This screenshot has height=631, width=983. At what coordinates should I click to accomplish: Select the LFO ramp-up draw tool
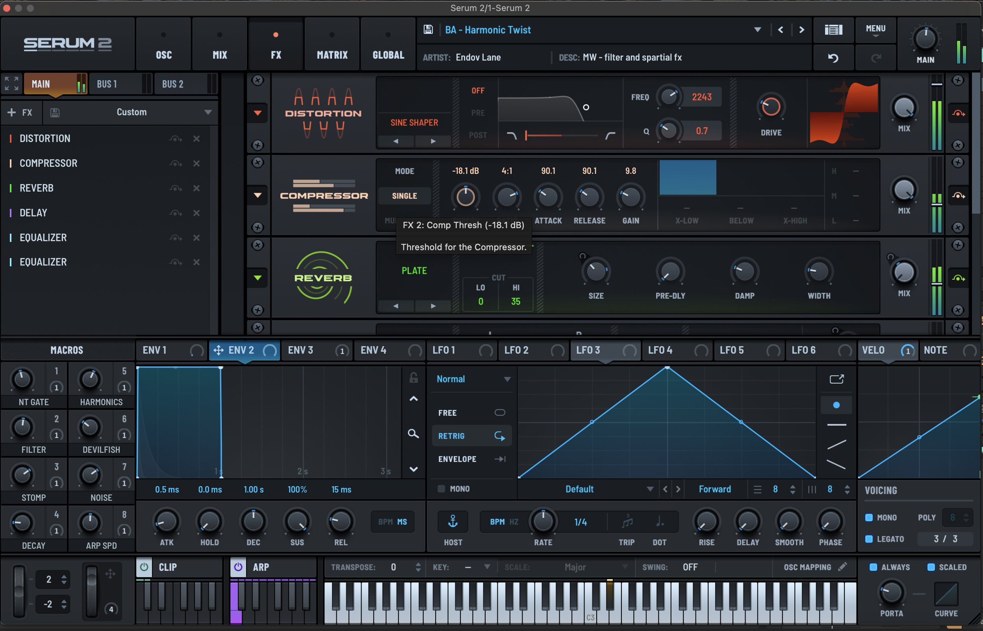(x=836, y=444)
